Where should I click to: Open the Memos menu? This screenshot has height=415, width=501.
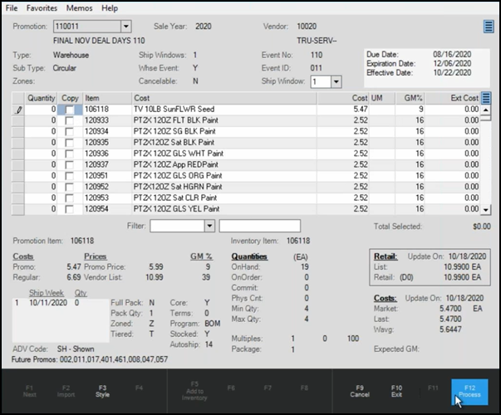tap(81, 7)
